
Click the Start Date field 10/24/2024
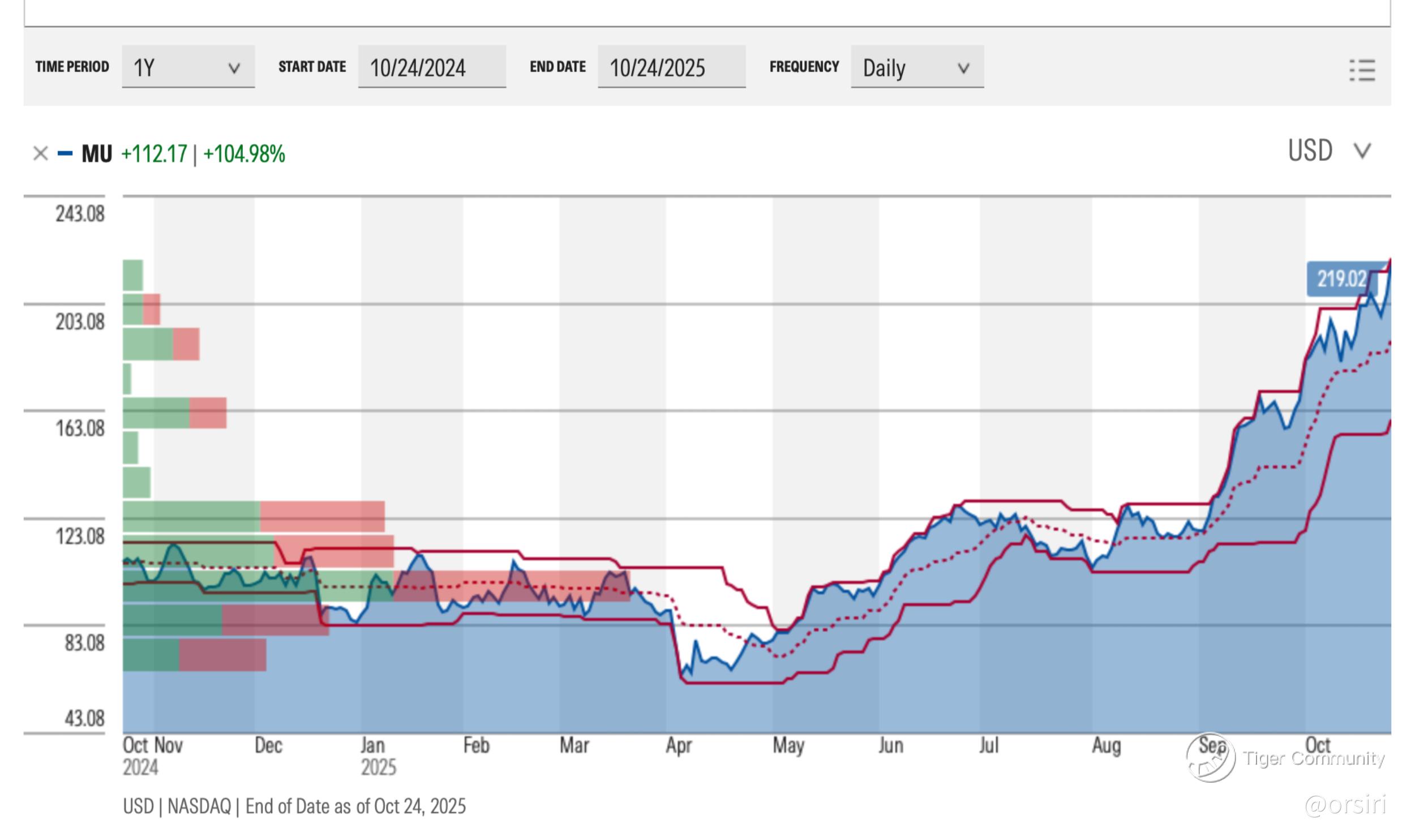(x=431, y=67)
